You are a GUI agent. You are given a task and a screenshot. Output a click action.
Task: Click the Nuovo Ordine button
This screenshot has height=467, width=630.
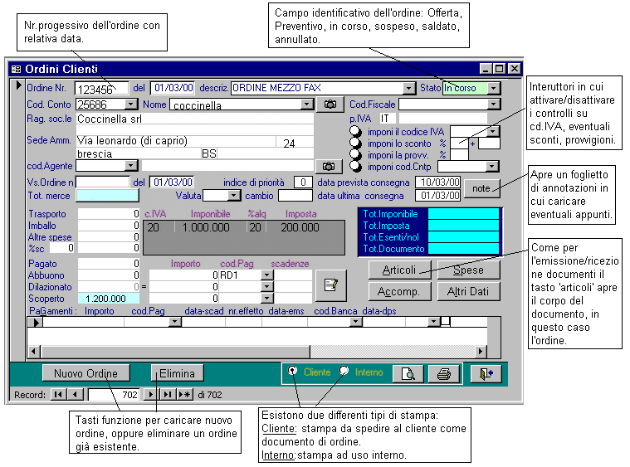86,373
